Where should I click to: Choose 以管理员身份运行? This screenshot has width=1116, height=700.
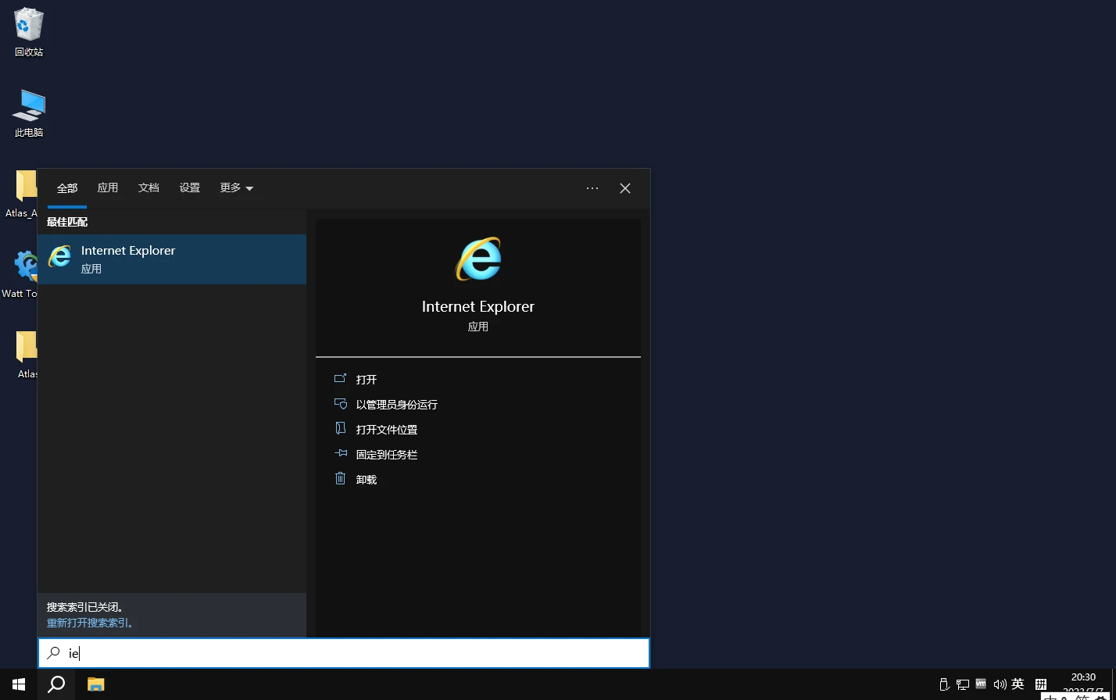(x=397, y=405)
